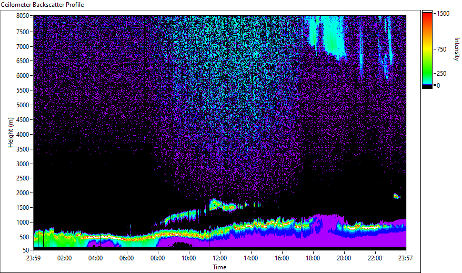Viewport: 462px width, 273px height.
Task: Click the 'Height (m)' axis label
Action: click(11, 133)
